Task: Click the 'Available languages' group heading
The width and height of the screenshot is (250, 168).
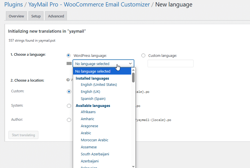Action: [x=93, y=106]
